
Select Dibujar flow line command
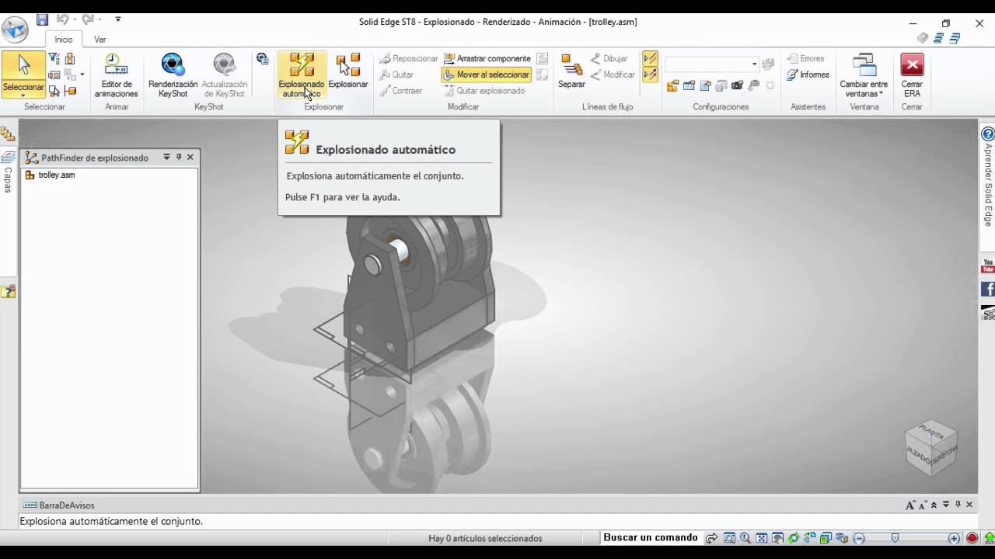pyautogui.click(x=609, y=59)
